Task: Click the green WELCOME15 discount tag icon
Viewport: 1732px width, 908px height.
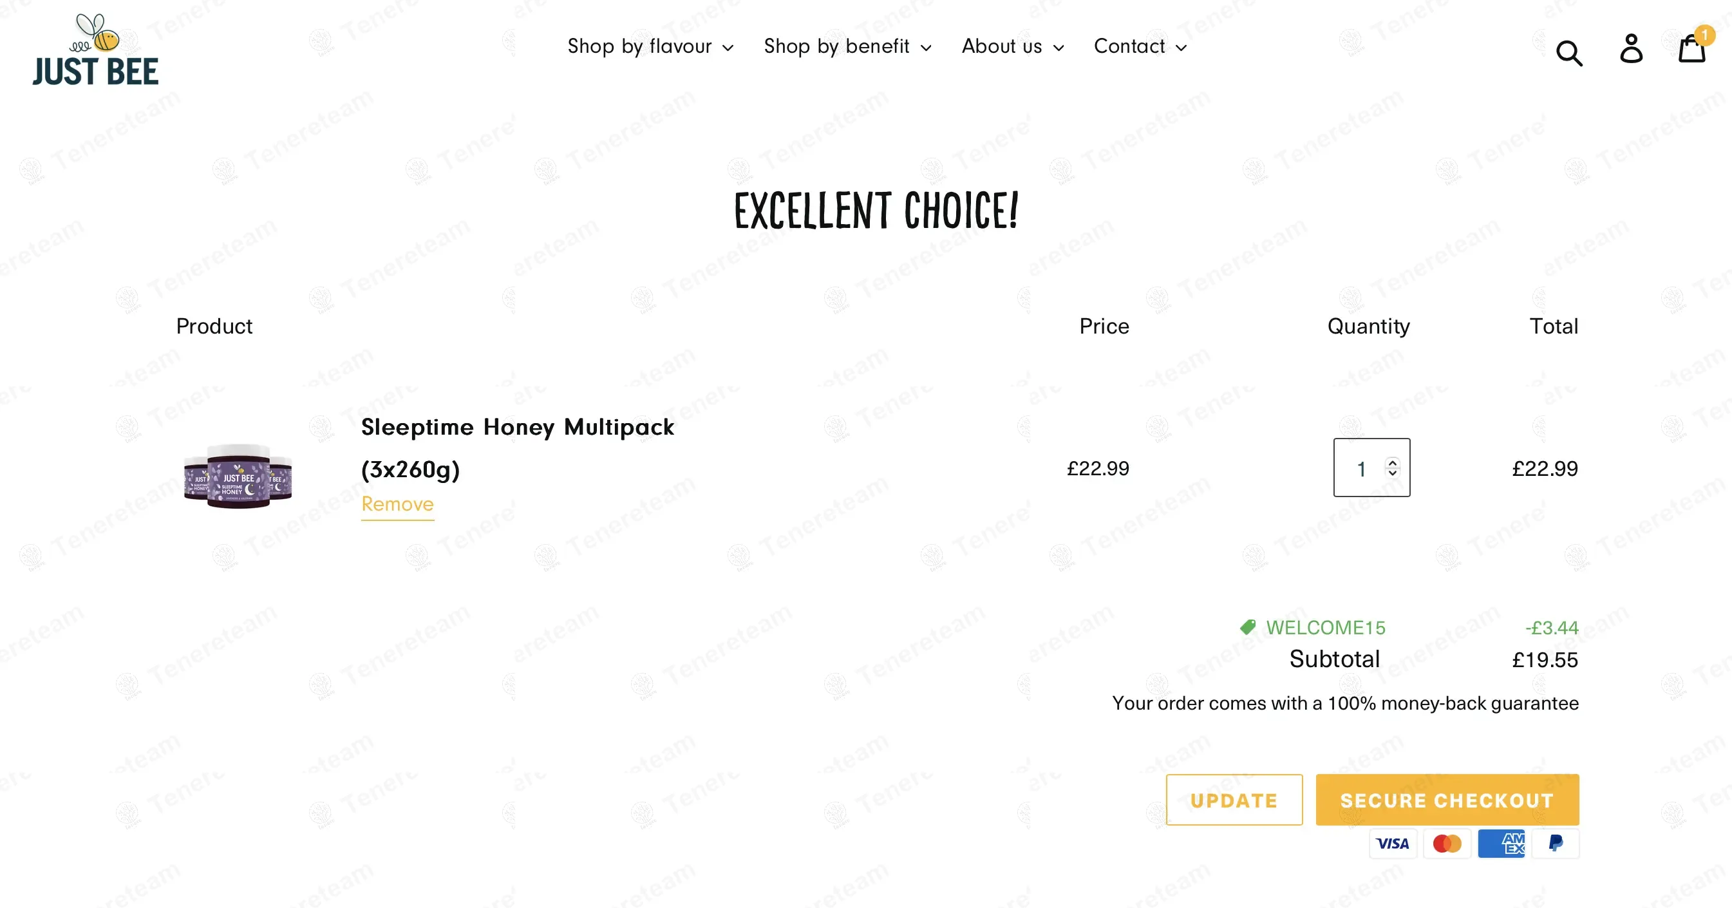Action: (x=1248, y=627)
